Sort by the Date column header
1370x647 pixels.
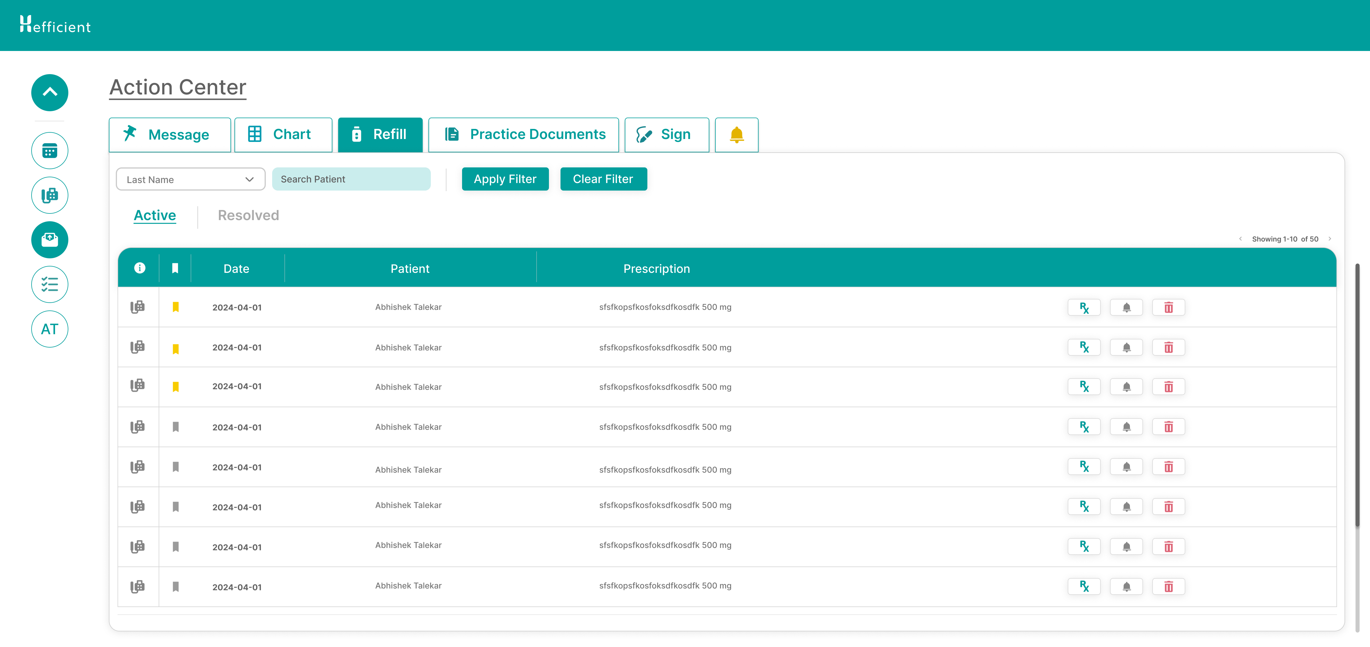click(x=237, y=269)
